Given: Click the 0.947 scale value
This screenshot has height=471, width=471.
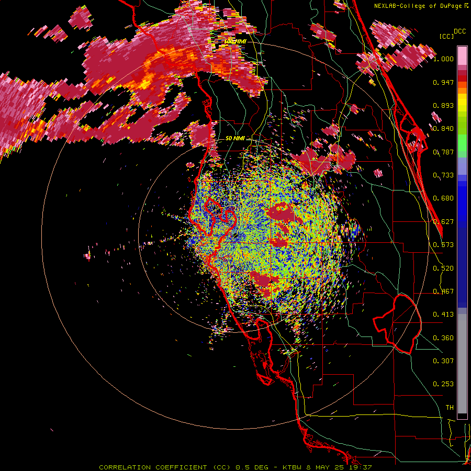Looking at the screenshot, I should click(443, 82).
